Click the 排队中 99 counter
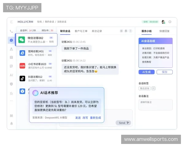Image resolution: width=184 pixels, height=147 pixels. (48, 31)
